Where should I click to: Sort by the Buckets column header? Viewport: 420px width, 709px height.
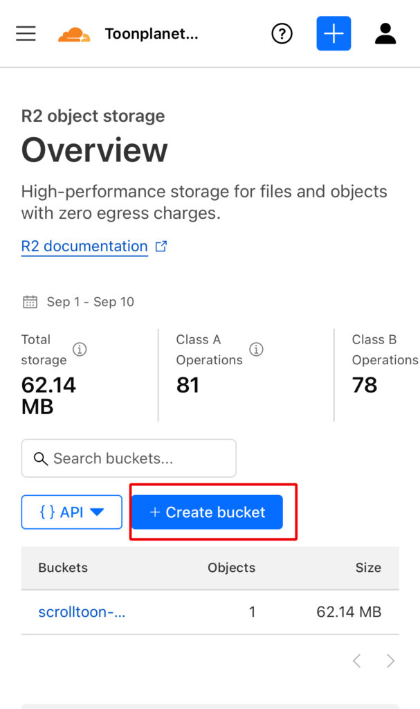[x=63, y=568]
